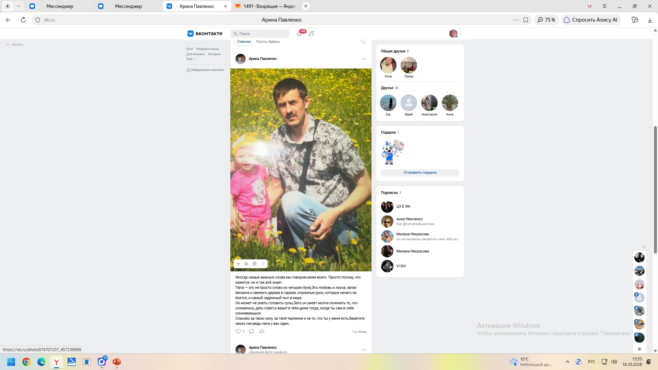Launch Google Chrome from taskbar

[26, 362]
